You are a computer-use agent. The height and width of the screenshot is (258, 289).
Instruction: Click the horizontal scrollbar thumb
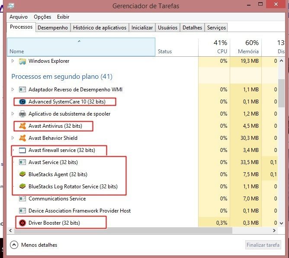click(x=123, y=231)
